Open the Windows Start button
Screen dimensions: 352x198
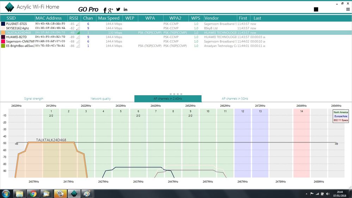pos(6,193)
